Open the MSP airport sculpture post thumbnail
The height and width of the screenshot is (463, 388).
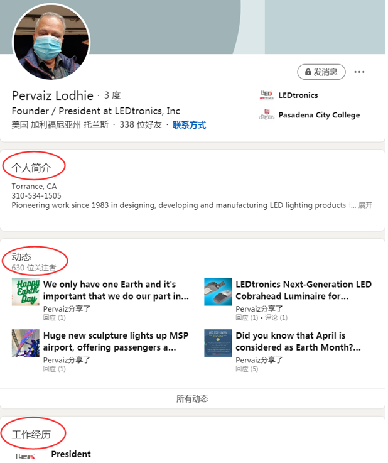pyautogui.click(x=26, y=343)
